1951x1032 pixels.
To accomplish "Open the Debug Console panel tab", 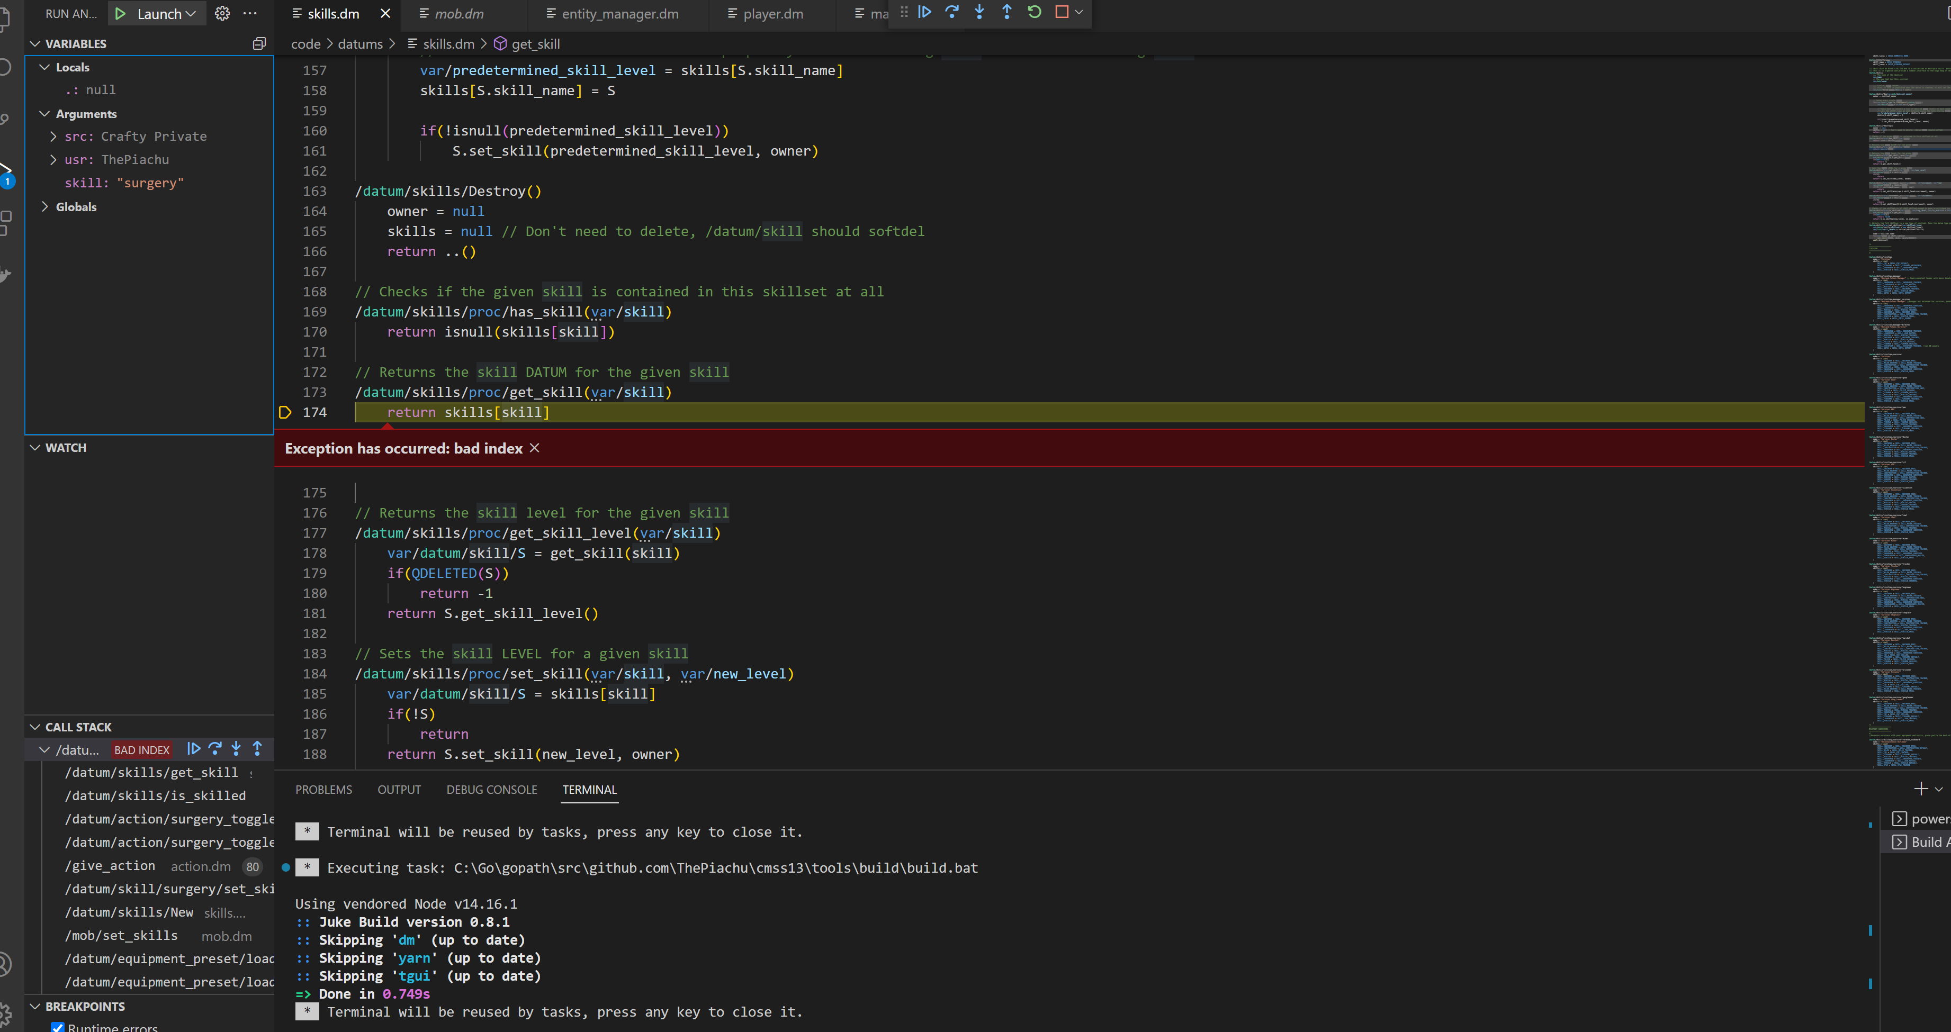I will point(491,789).
